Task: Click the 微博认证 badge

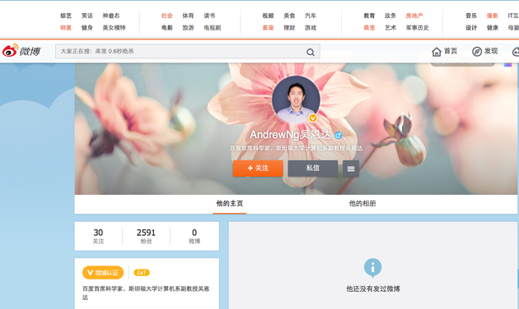Action: [103, 273]
